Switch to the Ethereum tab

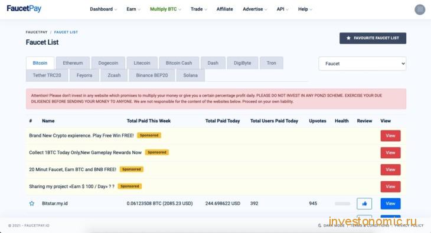click(x=73, y=63)
